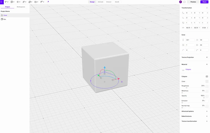
Task: Add a Texture Projection with plus icon
Action: tap(207, 57)
